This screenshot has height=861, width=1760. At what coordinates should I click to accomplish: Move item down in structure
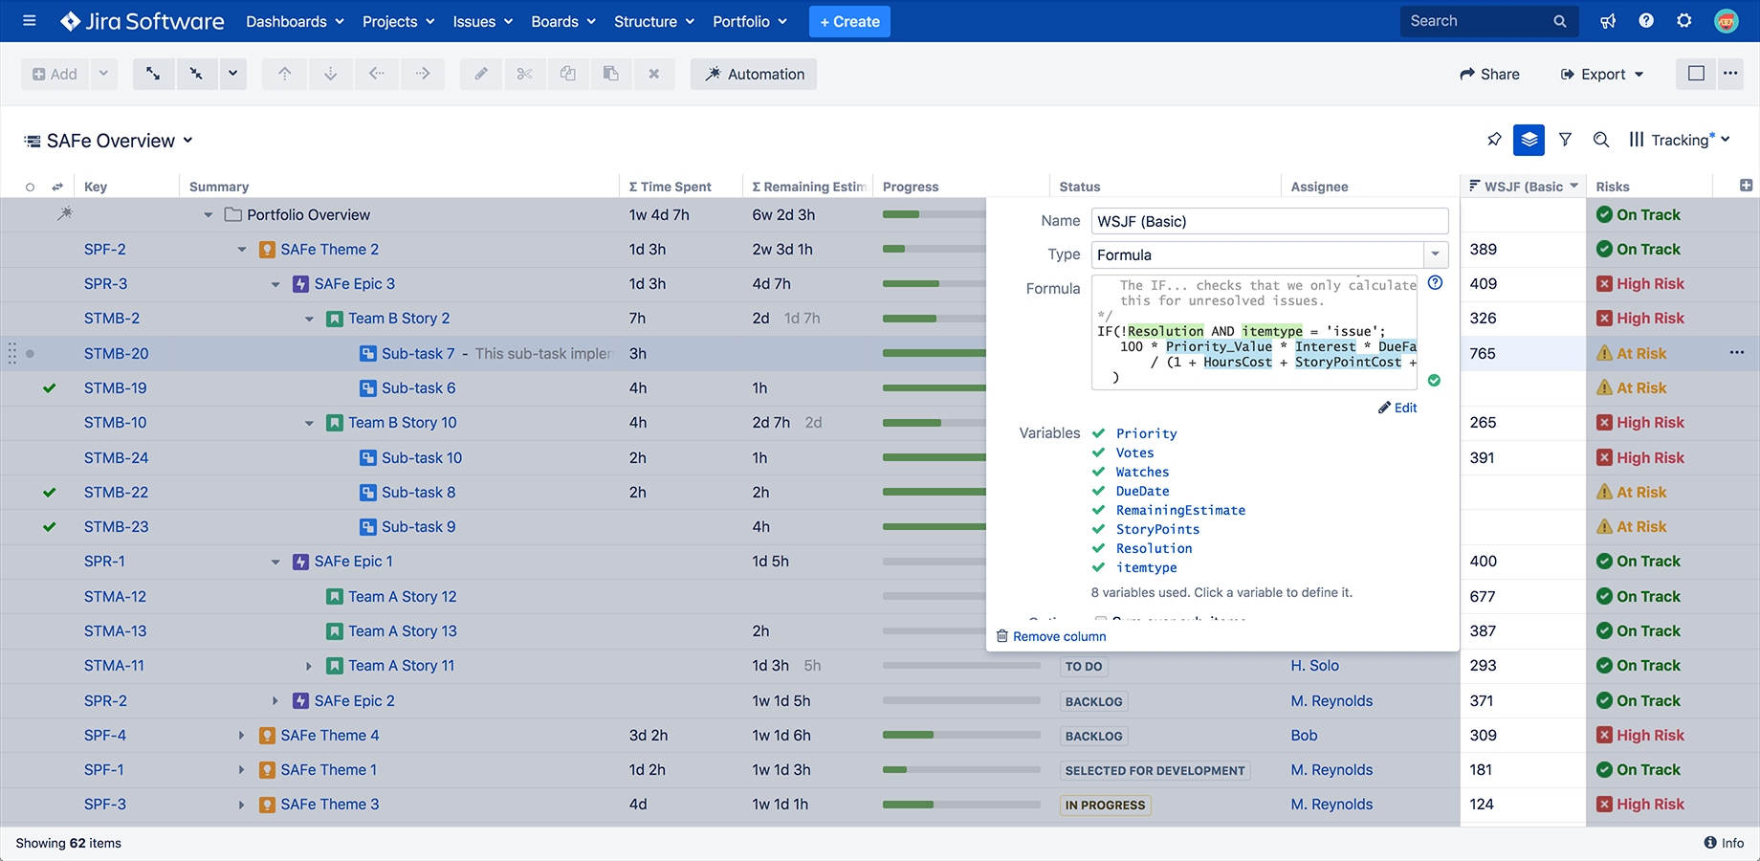tap(330, 74)
